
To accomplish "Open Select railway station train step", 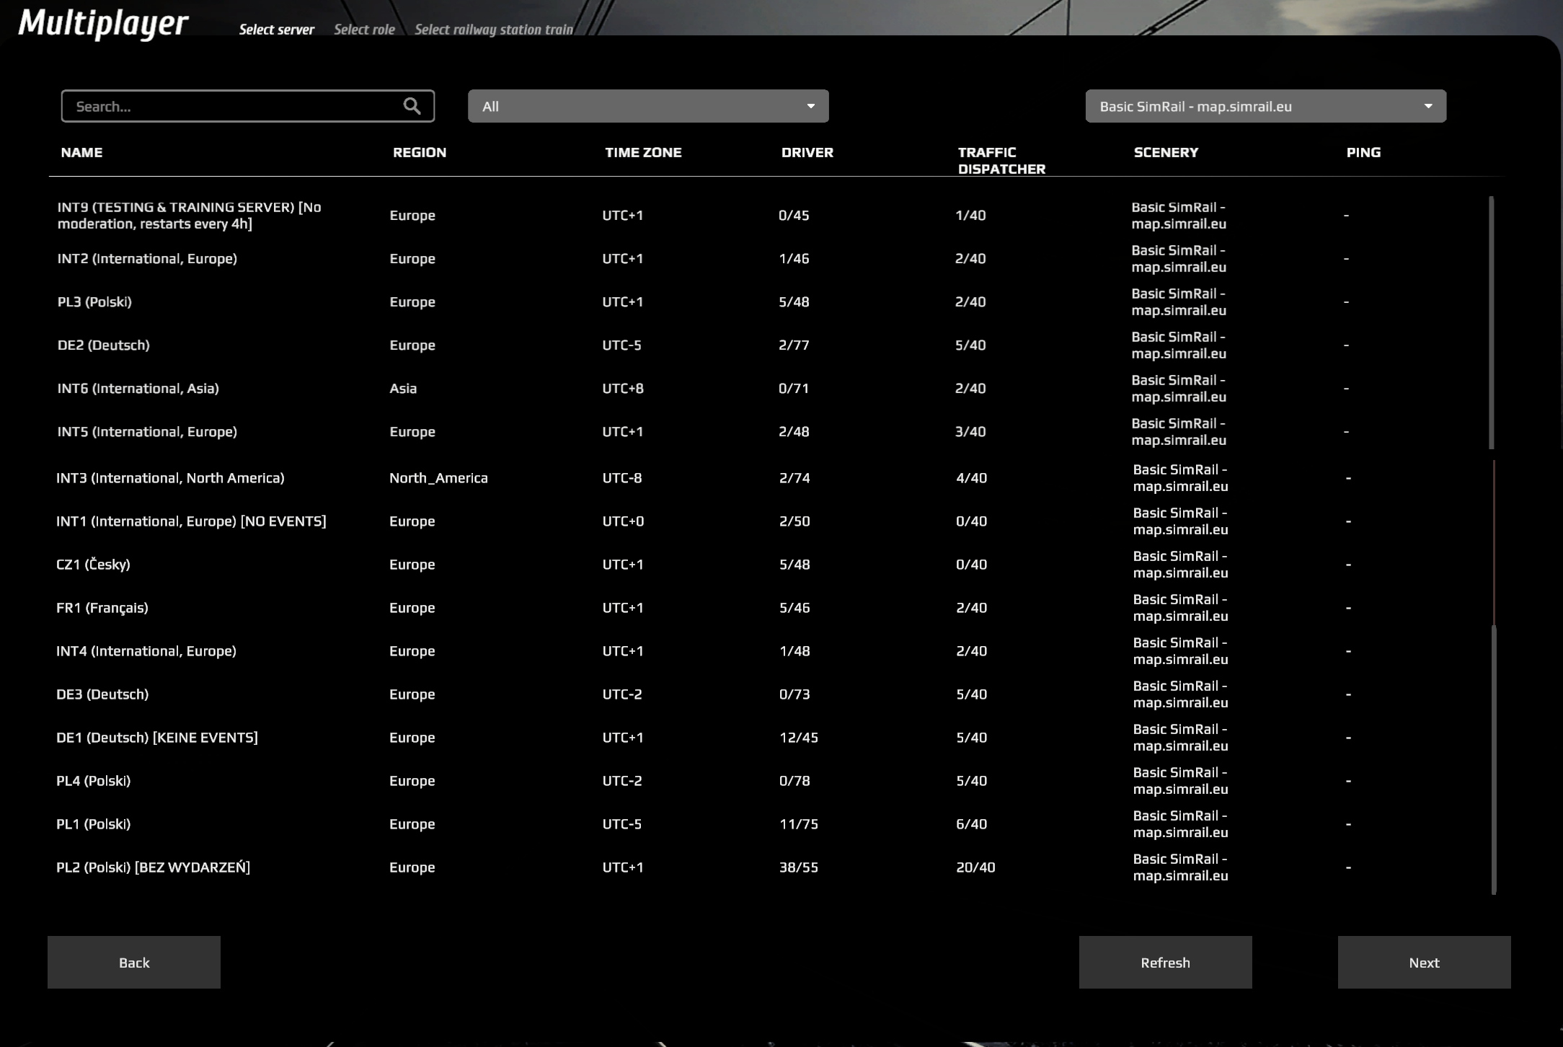I will (494, 30).
